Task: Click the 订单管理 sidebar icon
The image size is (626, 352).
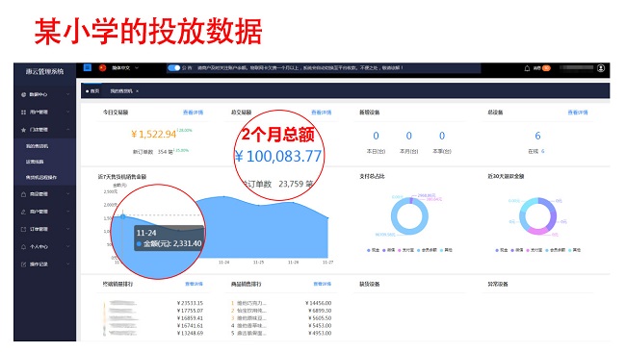Action: 23,229
